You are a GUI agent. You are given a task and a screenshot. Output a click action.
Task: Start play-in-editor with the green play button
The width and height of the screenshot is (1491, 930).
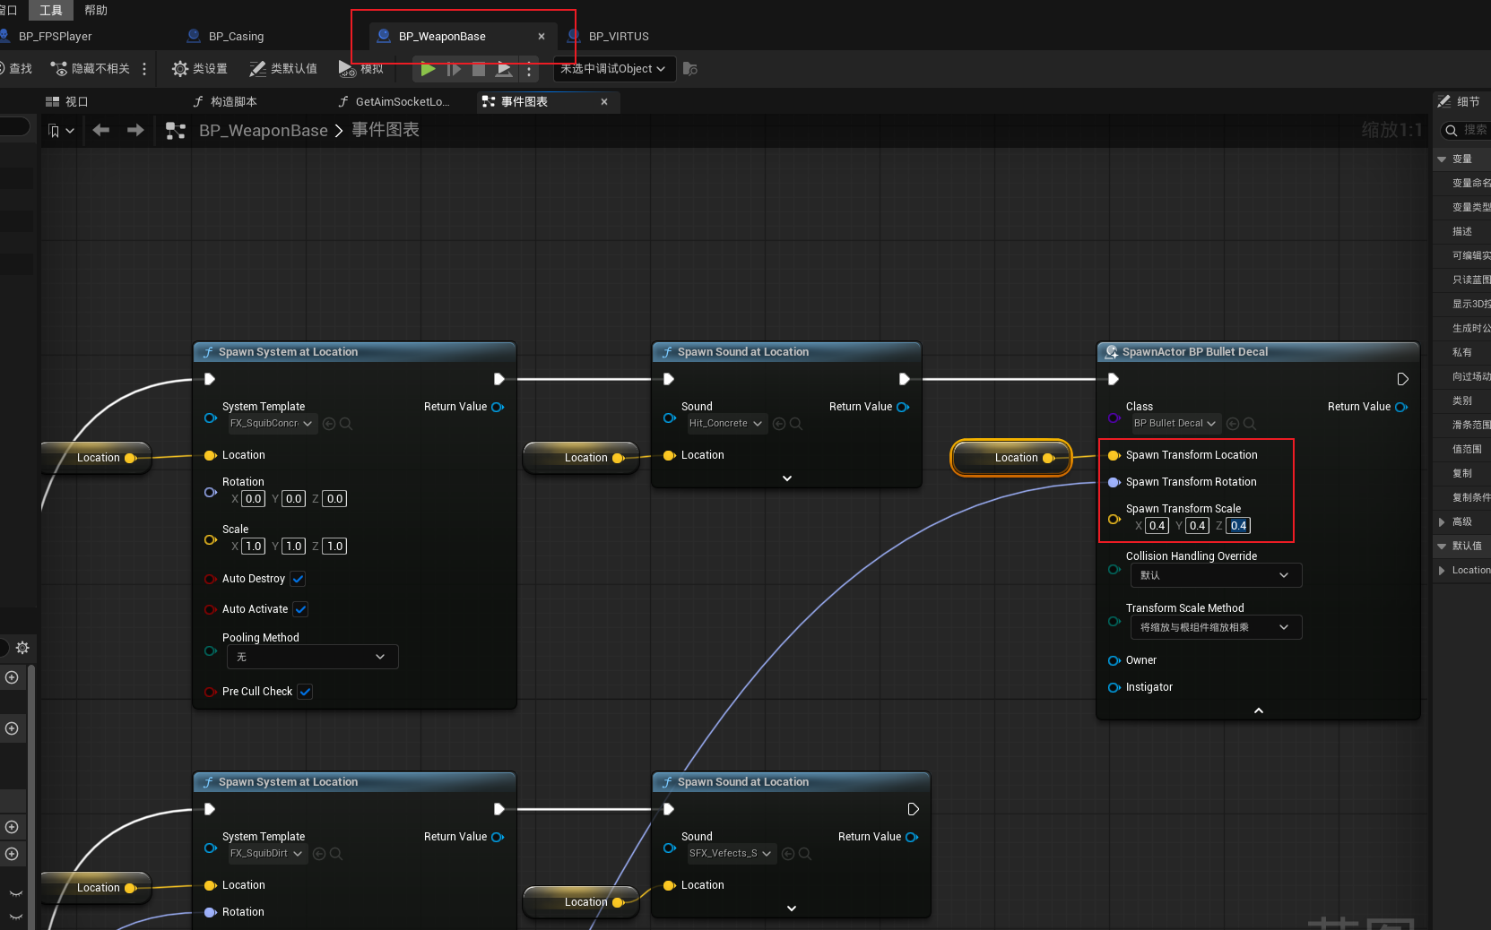tap(428, 69)
